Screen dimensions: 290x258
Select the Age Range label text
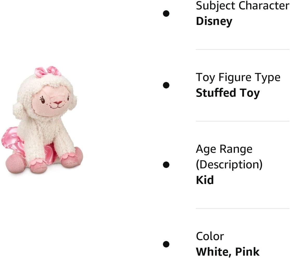(x=224, y=149)
